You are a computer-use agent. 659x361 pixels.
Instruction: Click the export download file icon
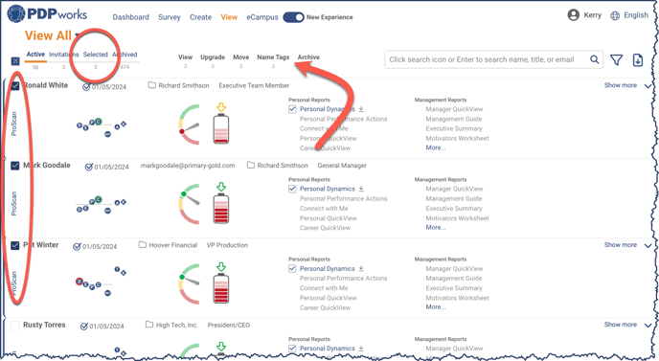coord(638,60)
